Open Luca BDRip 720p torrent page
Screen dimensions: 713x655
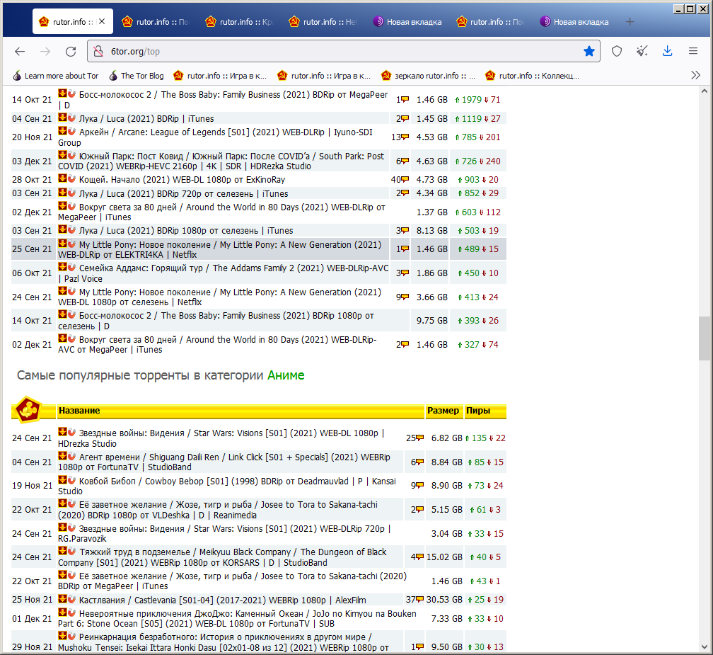pyautogui.click(x=184, y=193)
